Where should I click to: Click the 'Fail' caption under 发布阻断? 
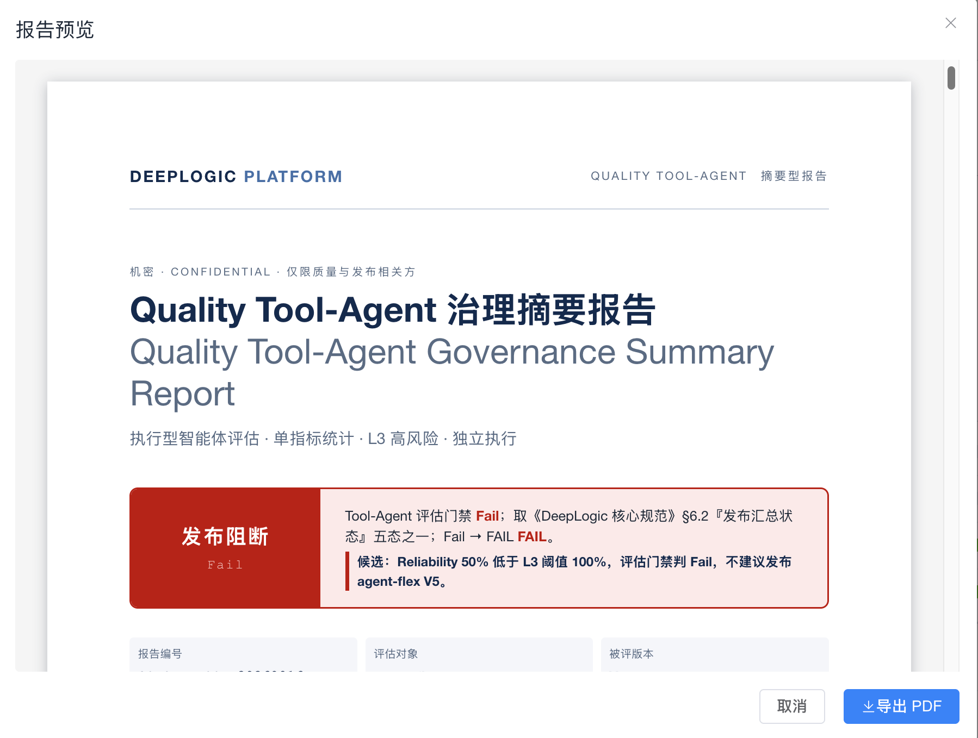225,565
